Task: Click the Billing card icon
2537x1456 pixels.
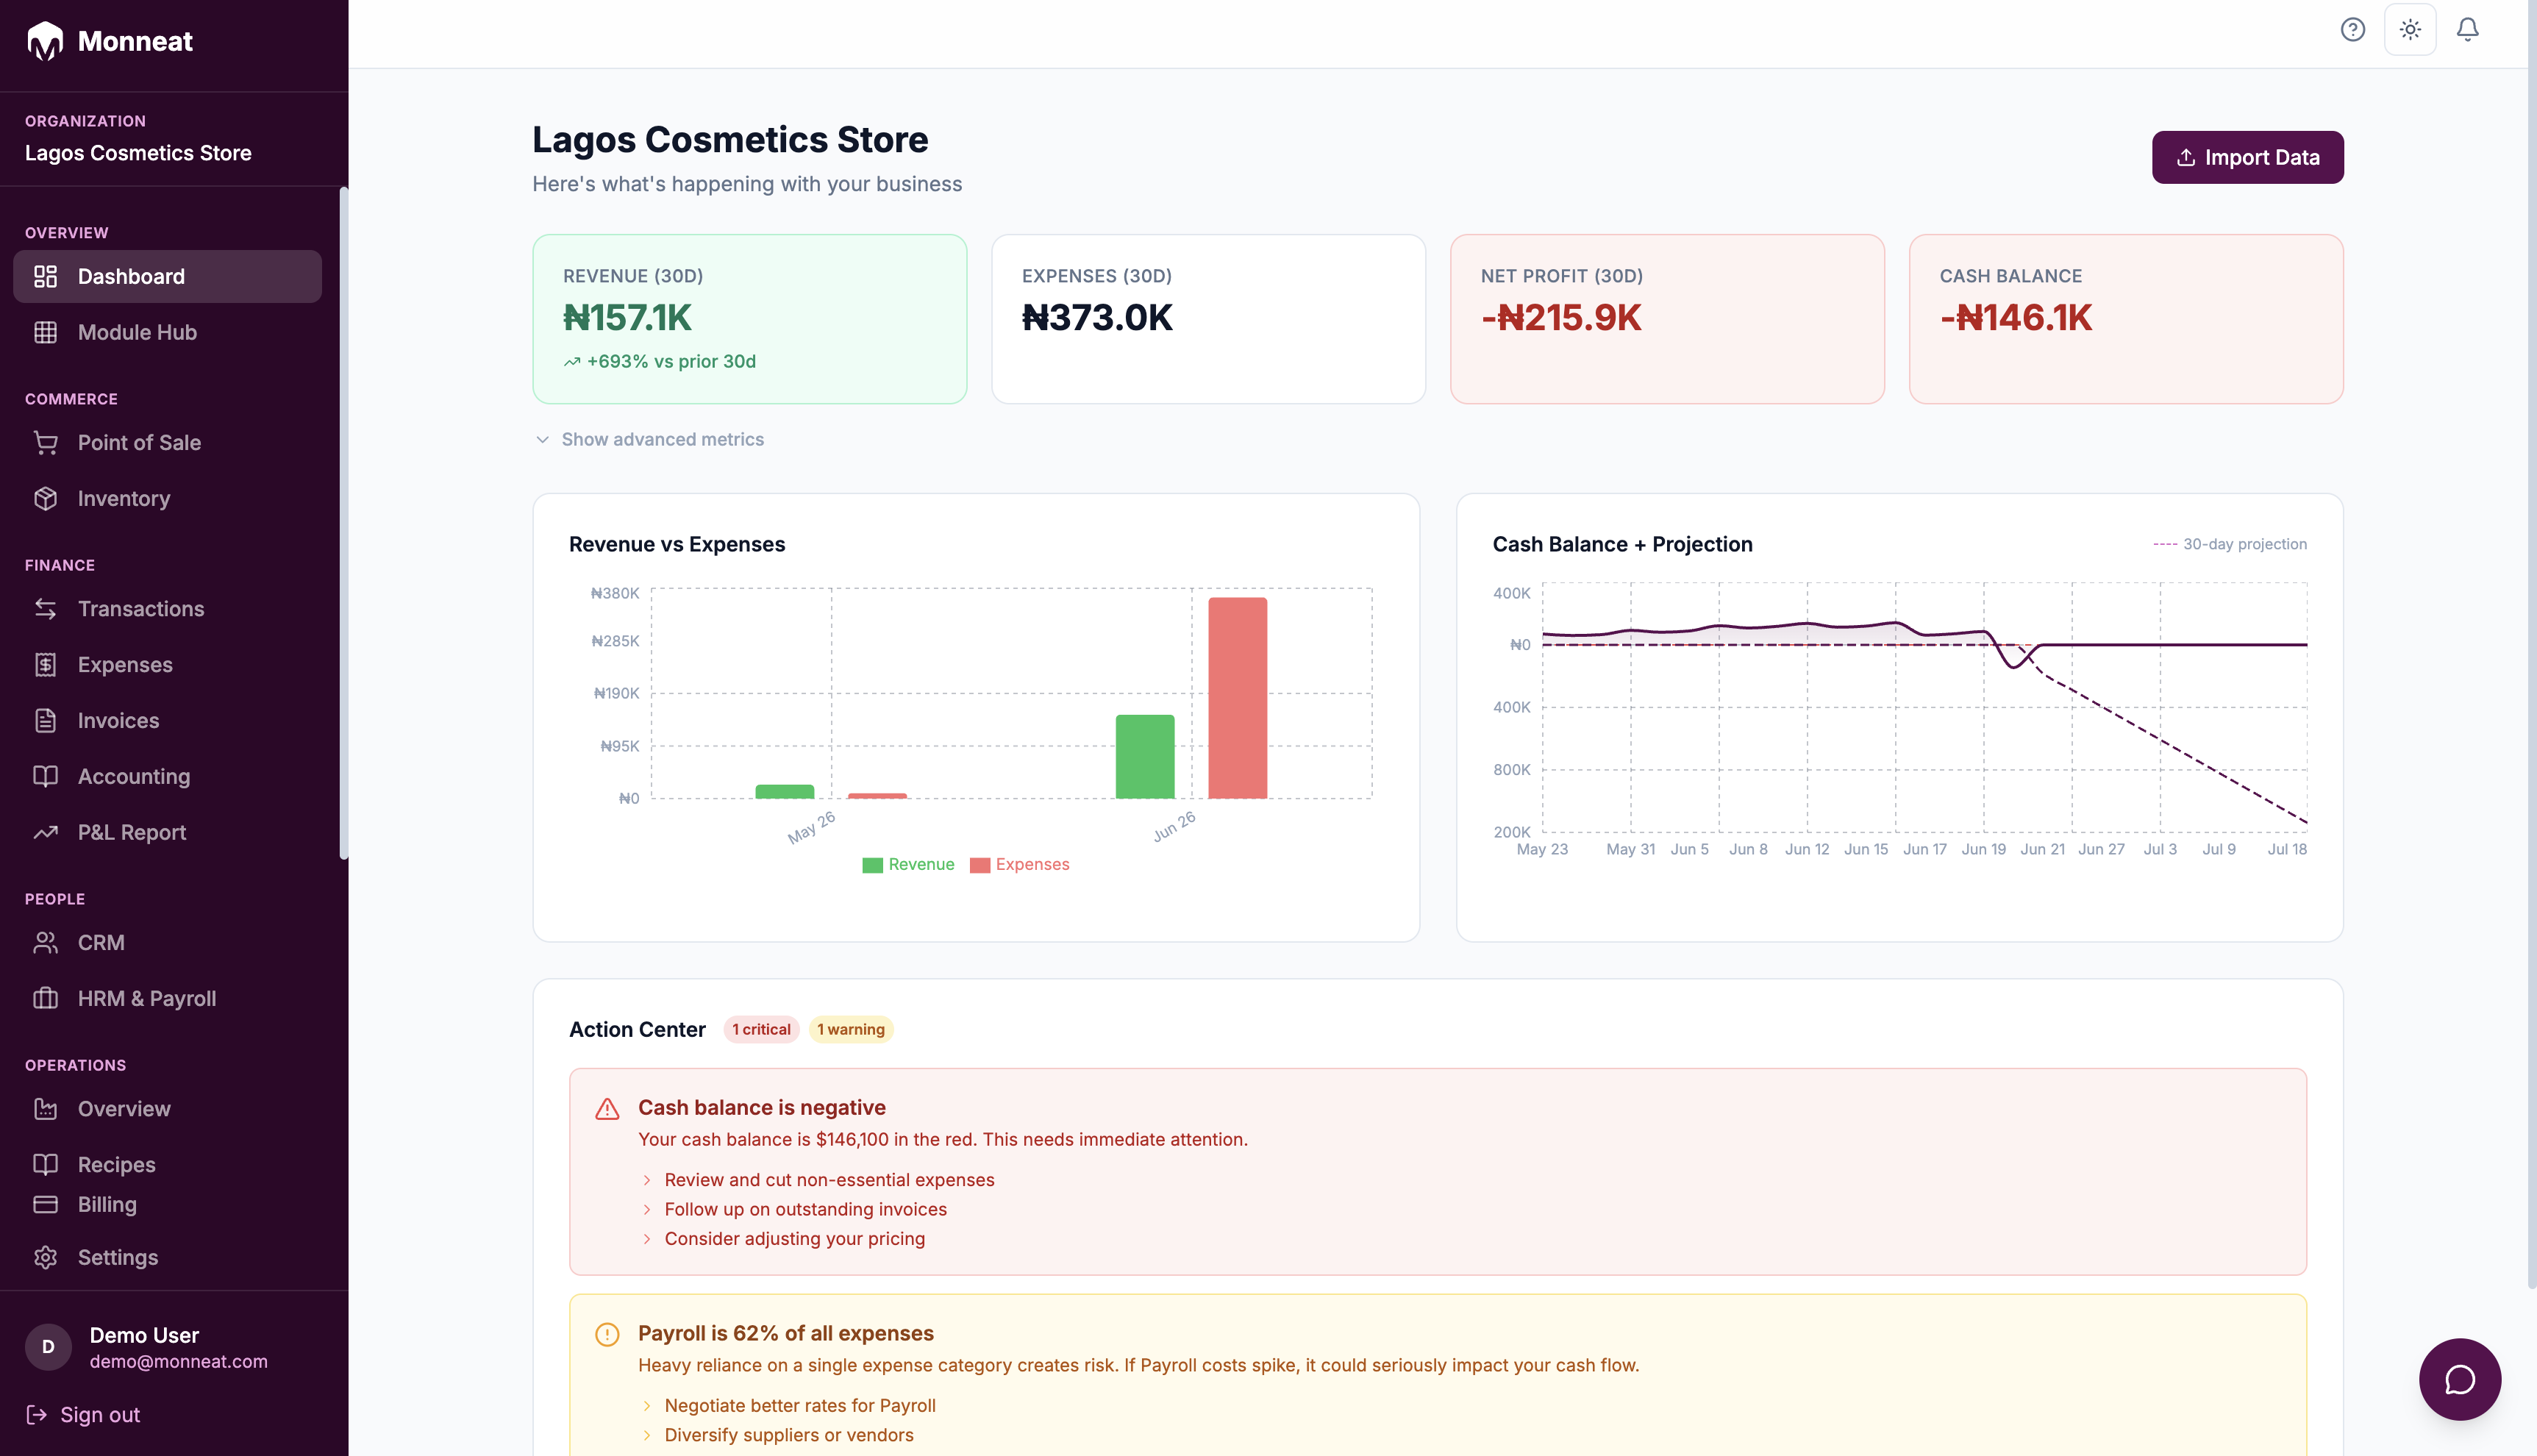Action: pos(46,1204)
